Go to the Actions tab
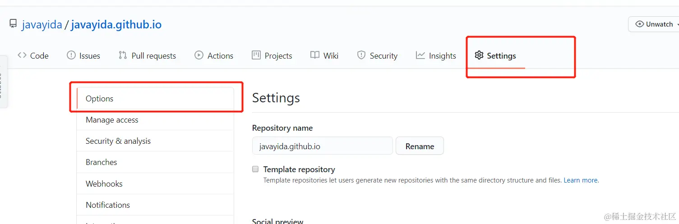 pyautogui.click(x=214, y=55)
